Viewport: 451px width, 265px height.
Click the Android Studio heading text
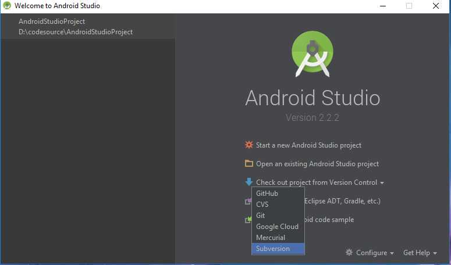coord(312,98)
